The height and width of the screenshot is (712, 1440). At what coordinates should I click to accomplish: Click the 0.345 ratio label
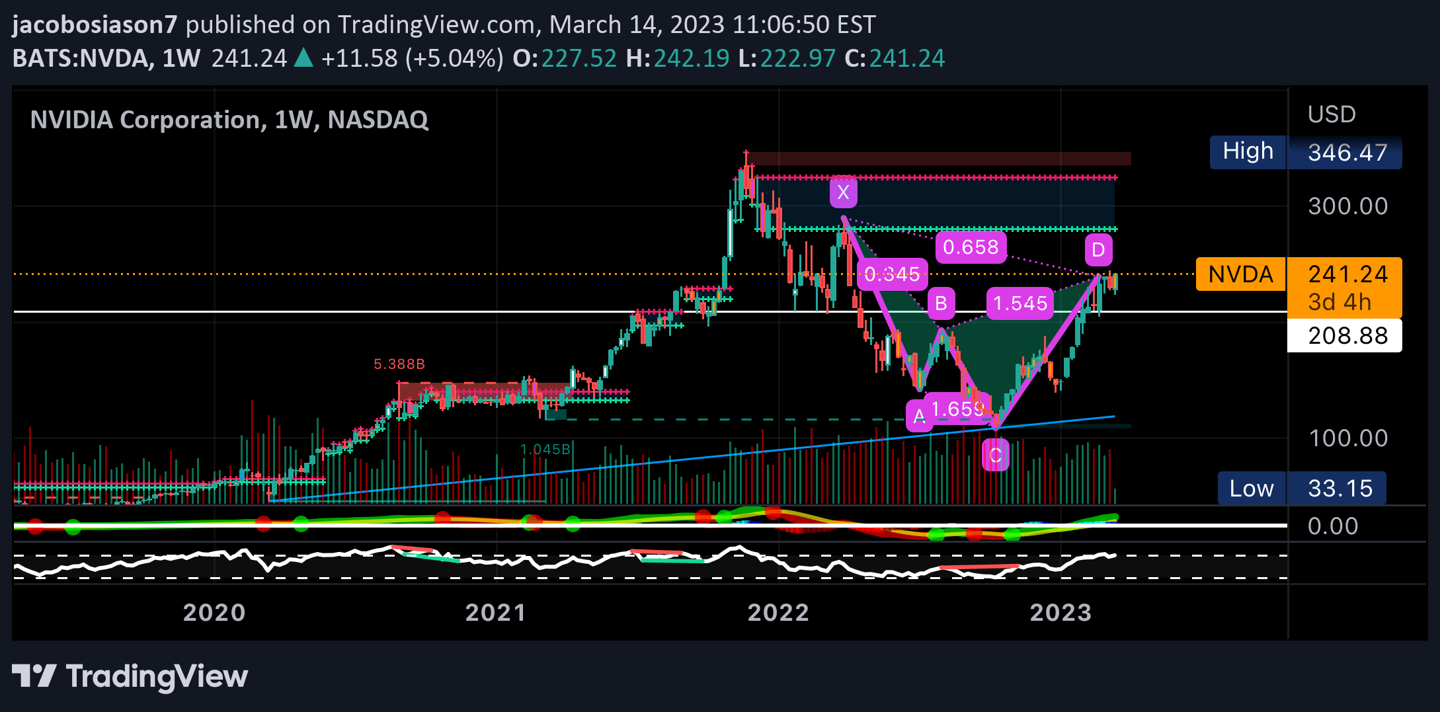point(893,274)
